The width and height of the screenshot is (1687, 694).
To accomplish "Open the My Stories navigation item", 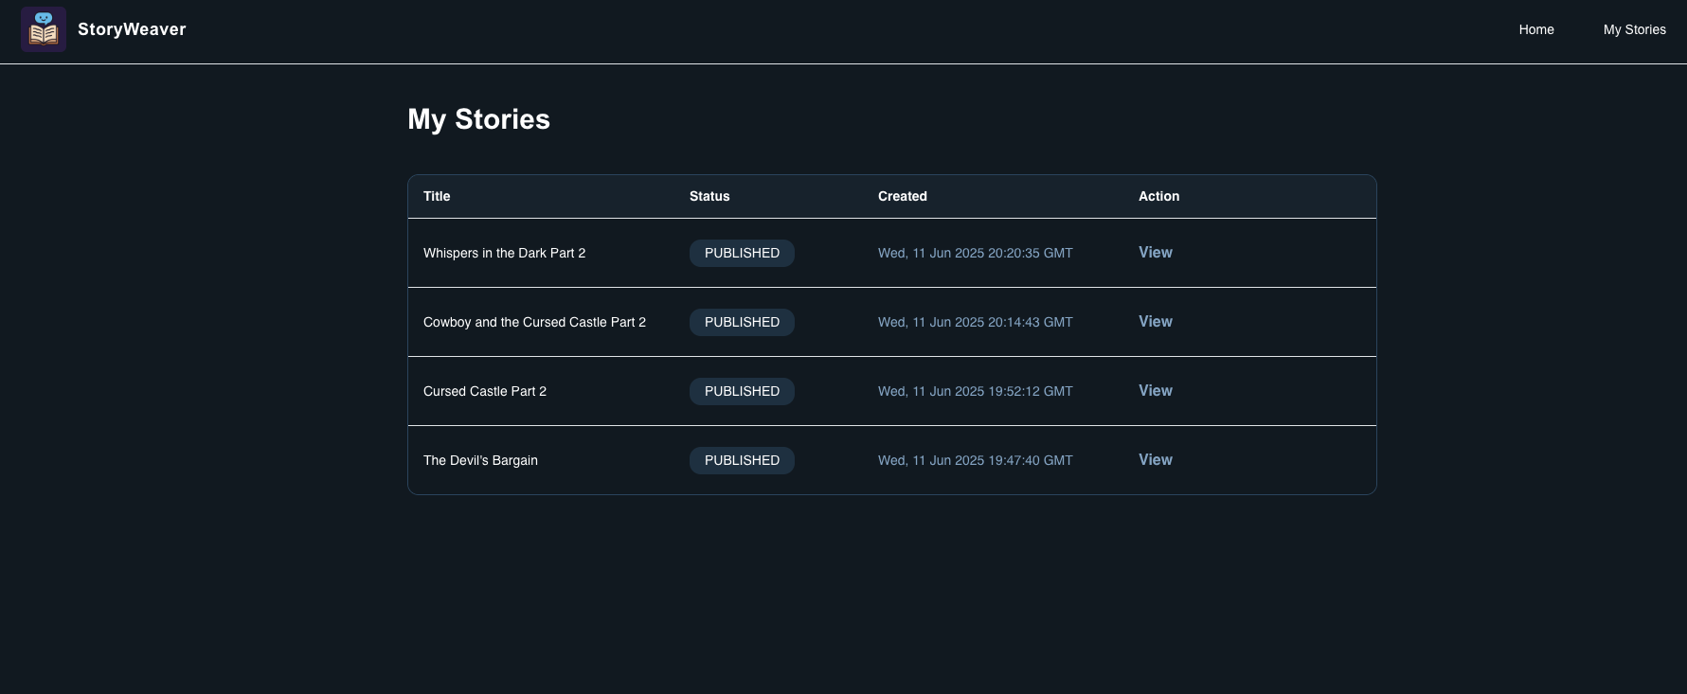I will [x=1635, y=29].
